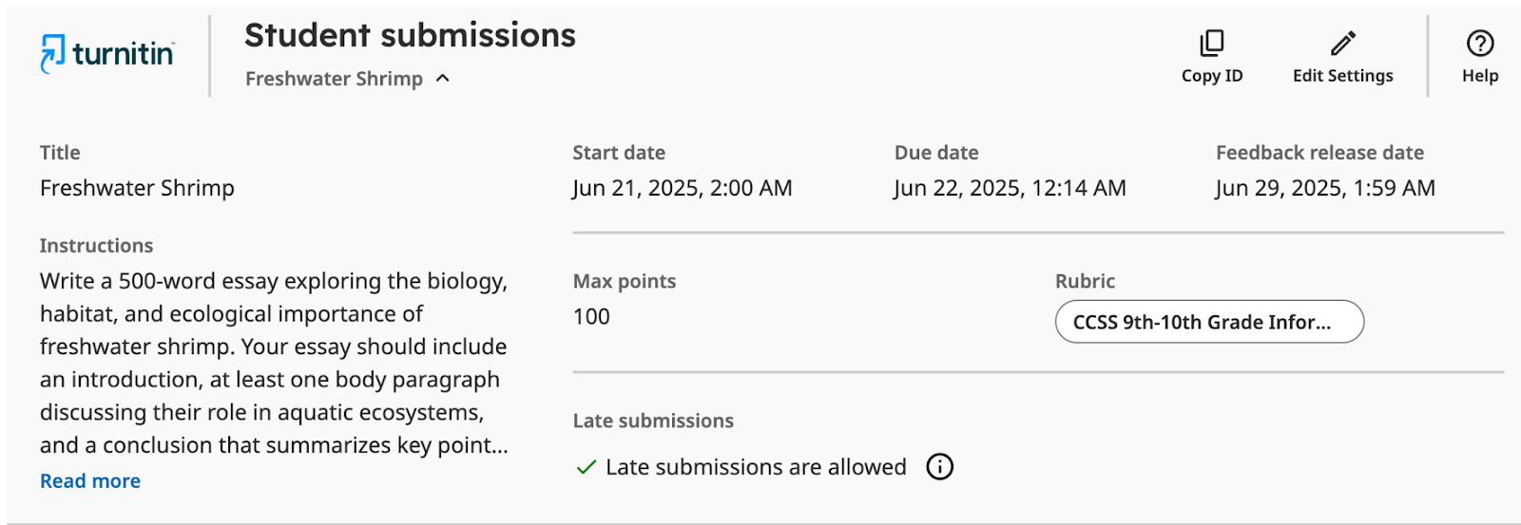Select the Jun 22, 2025 due date value
This screenshot has height=525, width=1521.
(1010, 188)
